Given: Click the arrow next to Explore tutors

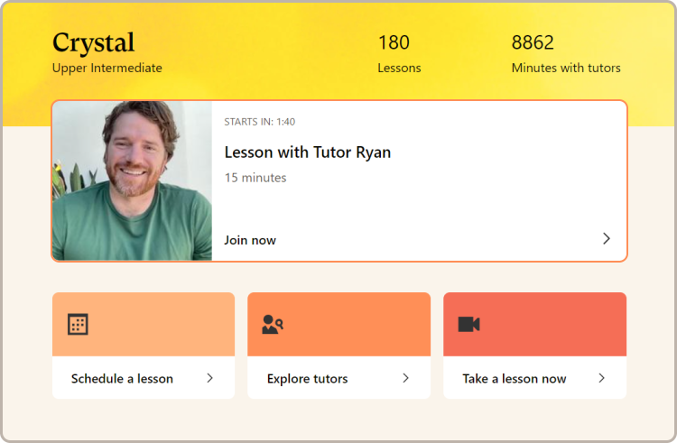Looking at the screenshot, I should click(x=405, y=378).
